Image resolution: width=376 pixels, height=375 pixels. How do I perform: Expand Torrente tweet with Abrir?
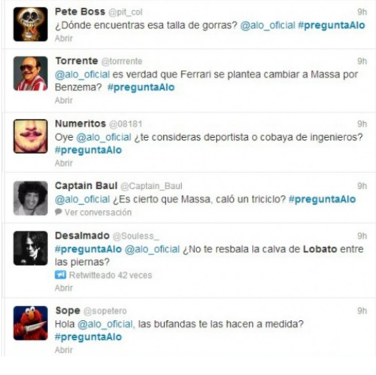(x=64, y=100)
